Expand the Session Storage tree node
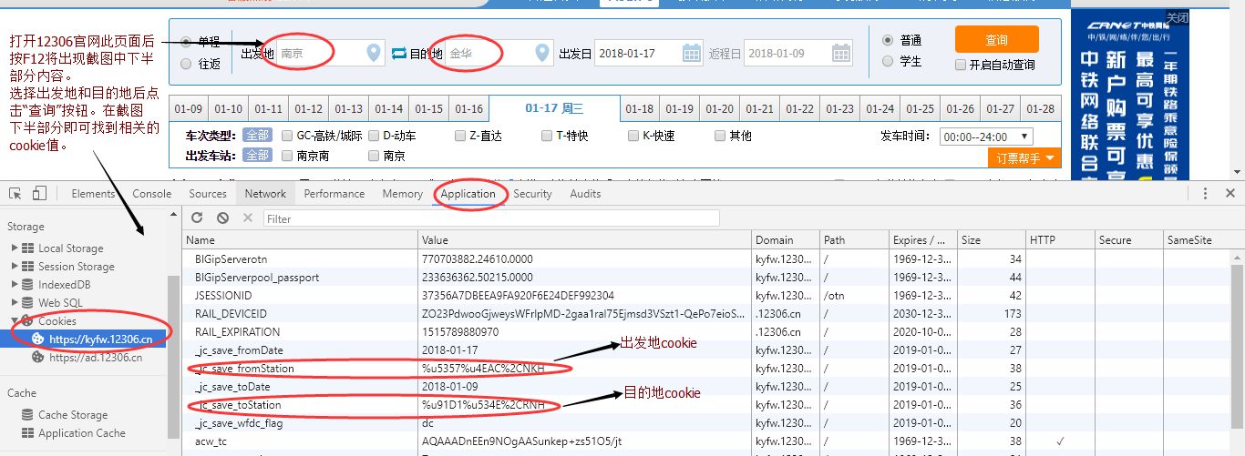 coord(14,267)
